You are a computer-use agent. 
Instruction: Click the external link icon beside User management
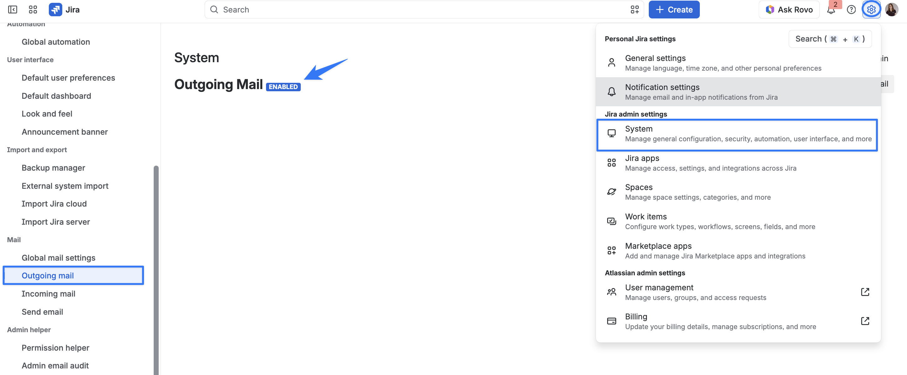pos(865,292)
